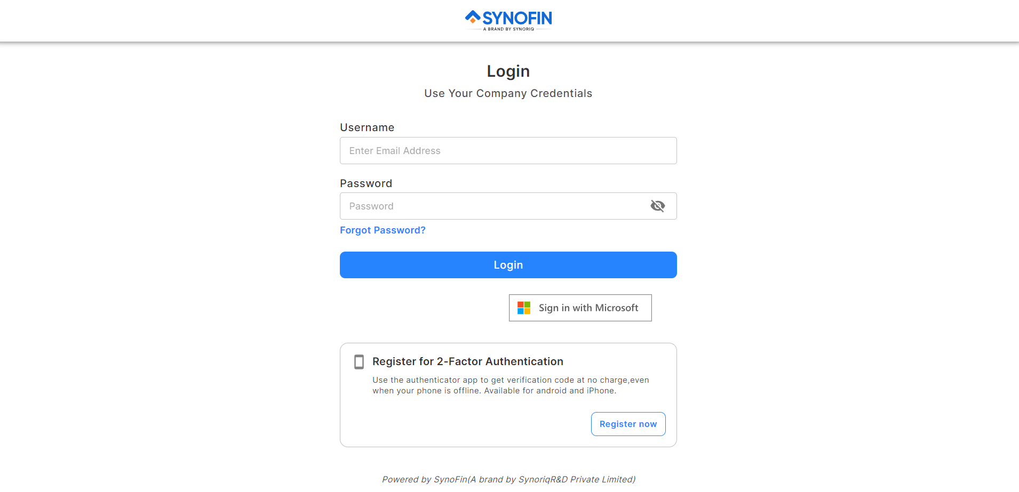Screen dimensions: 1019x492
Task: Click the authenticator app description text
Action: click(x=511, y=385)
